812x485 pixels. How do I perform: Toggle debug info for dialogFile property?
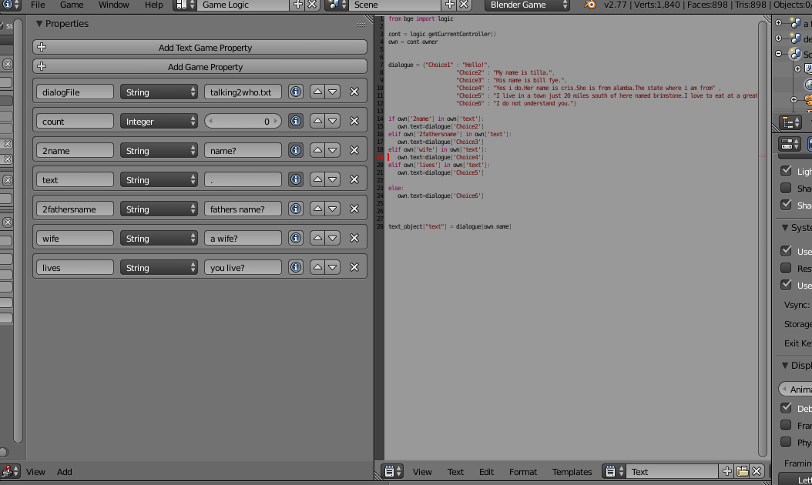click(296, 92)
